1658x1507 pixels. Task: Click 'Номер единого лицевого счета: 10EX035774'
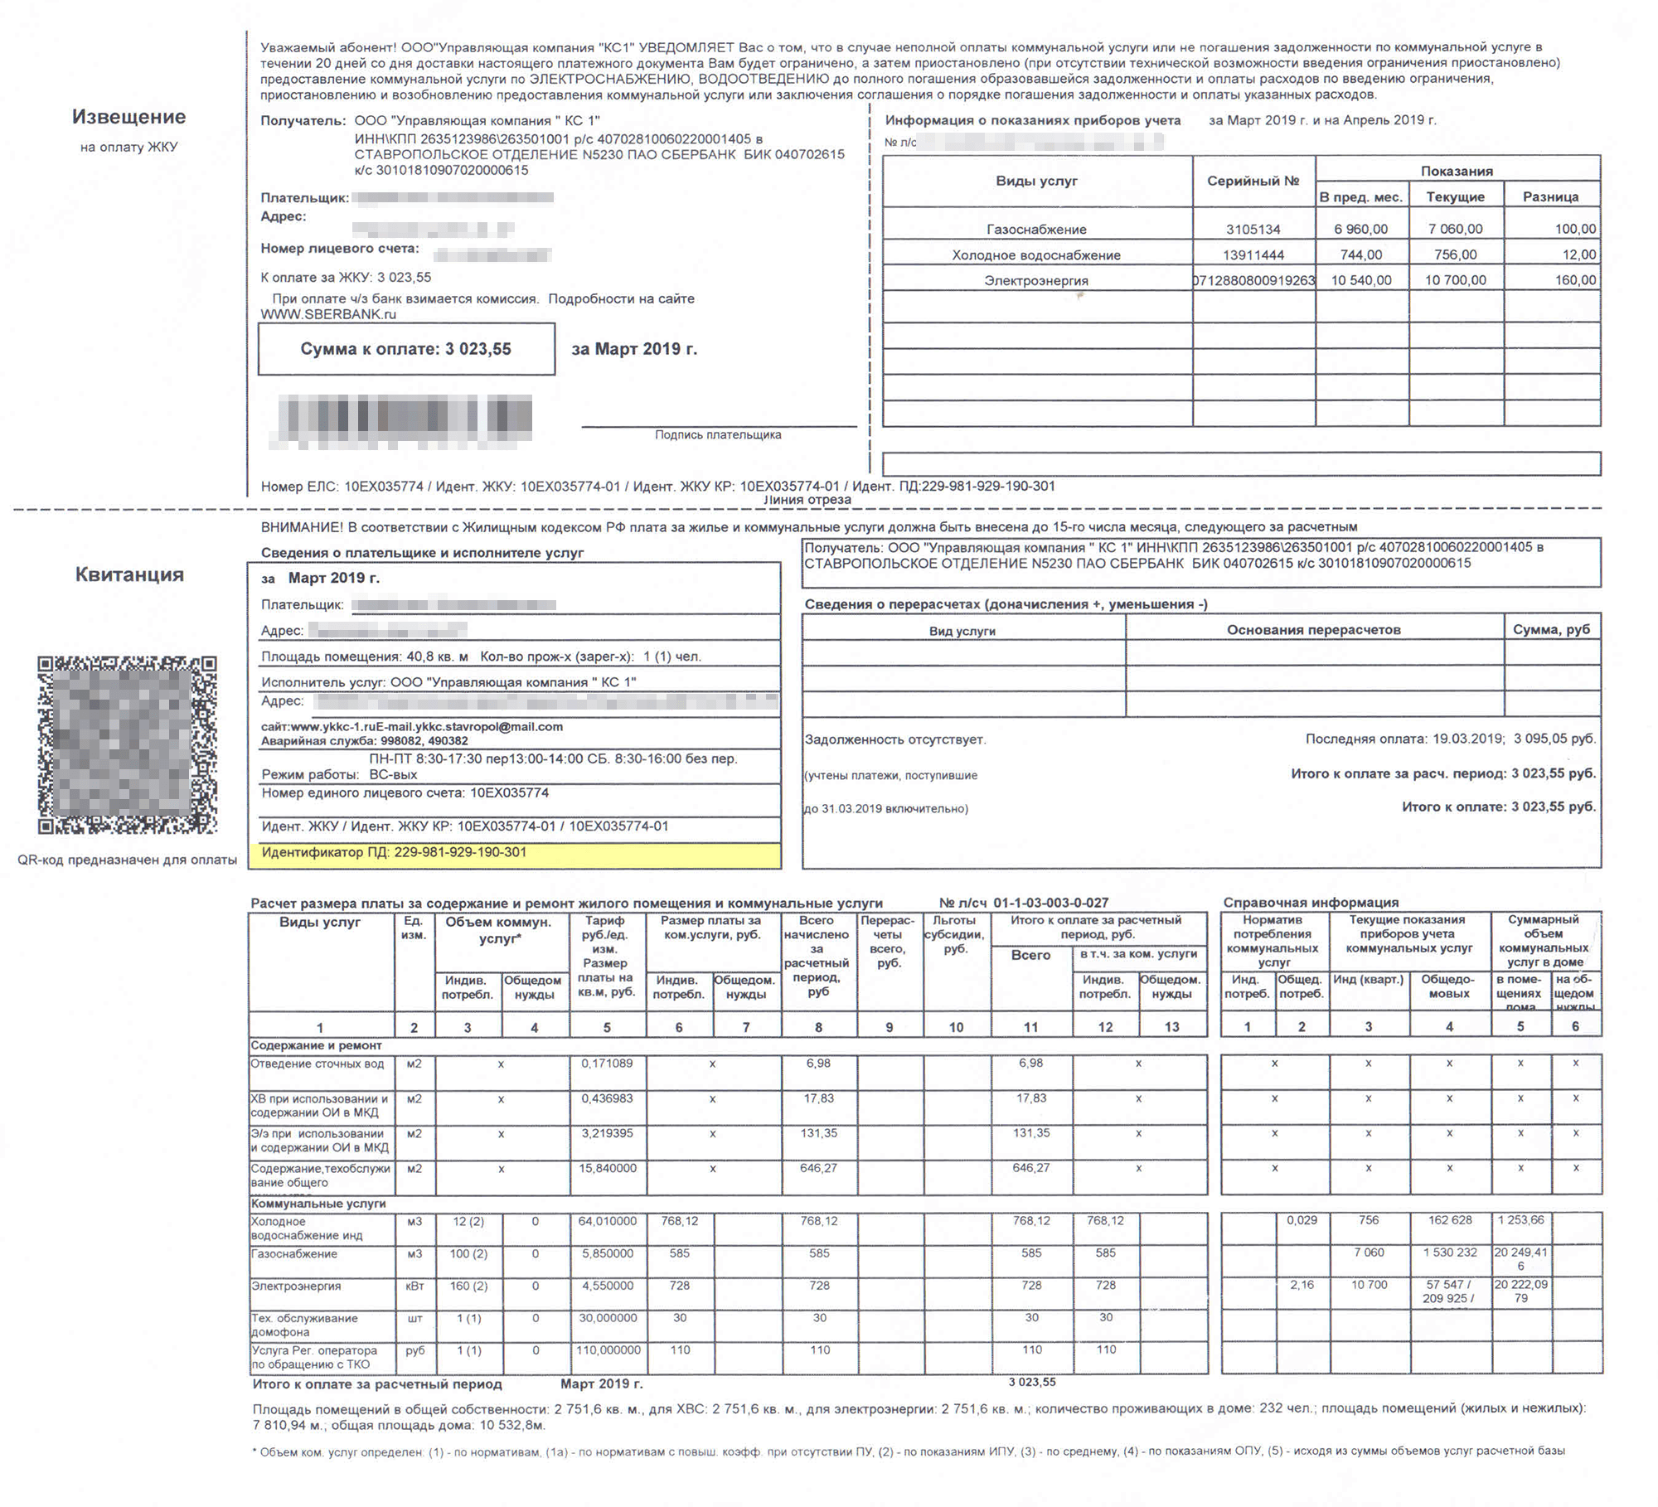[405, 793]
